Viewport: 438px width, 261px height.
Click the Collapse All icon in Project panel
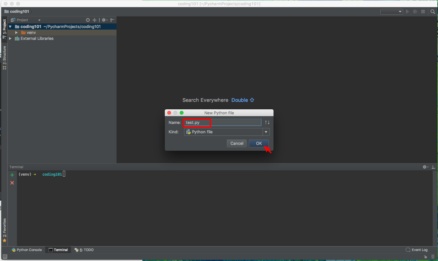(x=94, y=20)
